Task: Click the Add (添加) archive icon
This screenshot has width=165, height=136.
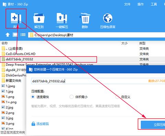Action: tap(16, 18)
